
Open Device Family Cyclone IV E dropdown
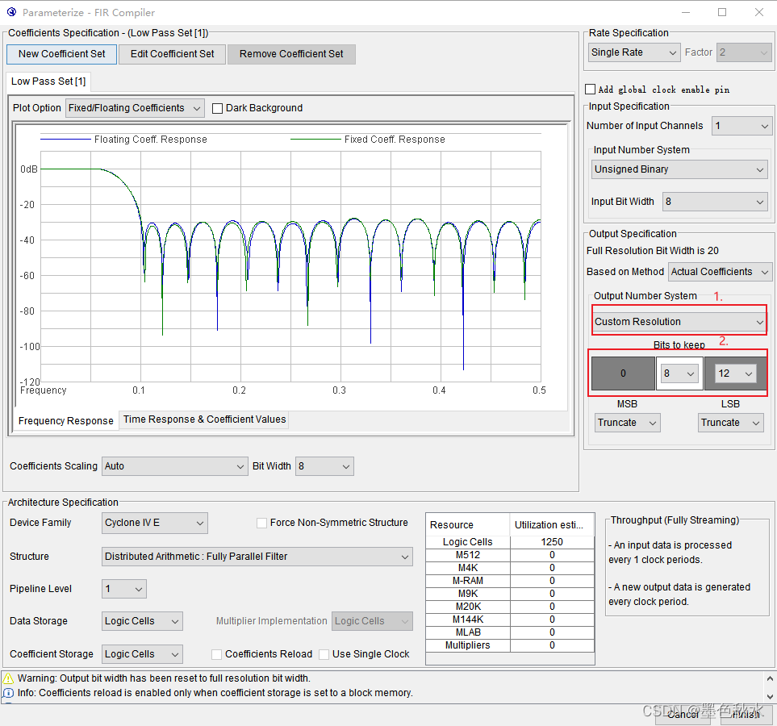(x=155, y=523)
